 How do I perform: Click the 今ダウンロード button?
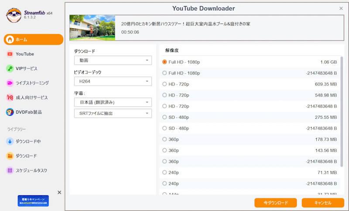pos(276,203)
